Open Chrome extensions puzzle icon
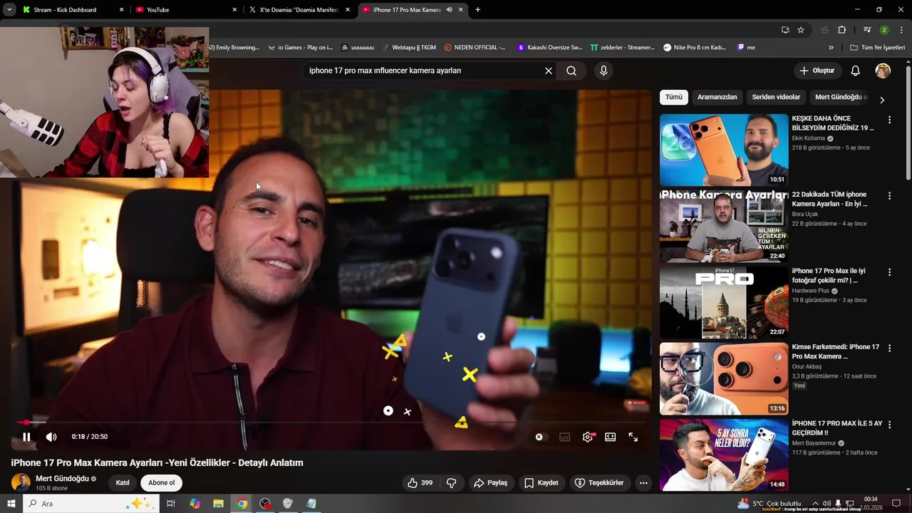This screenshot has width=912, height=513. (841, 30)
